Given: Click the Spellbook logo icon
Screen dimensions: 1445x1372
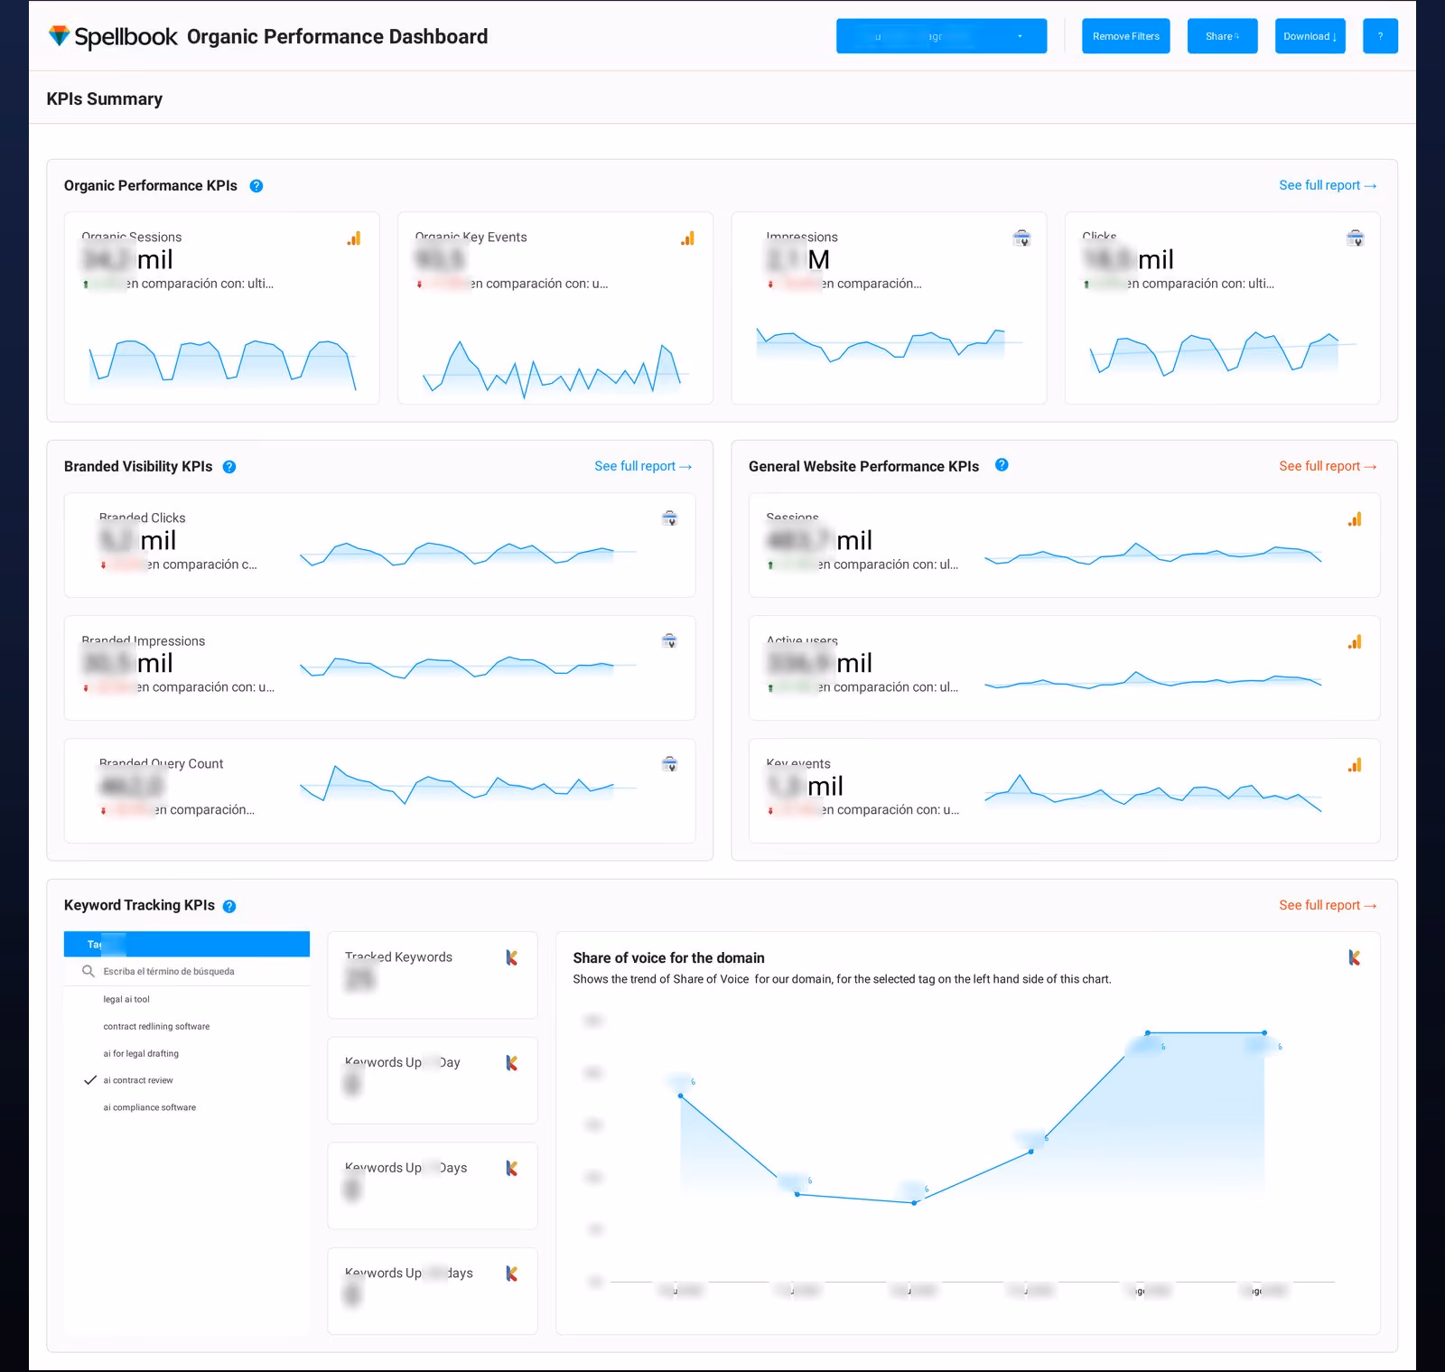Looking at the screenshot, I should click(x=59, y=36).
